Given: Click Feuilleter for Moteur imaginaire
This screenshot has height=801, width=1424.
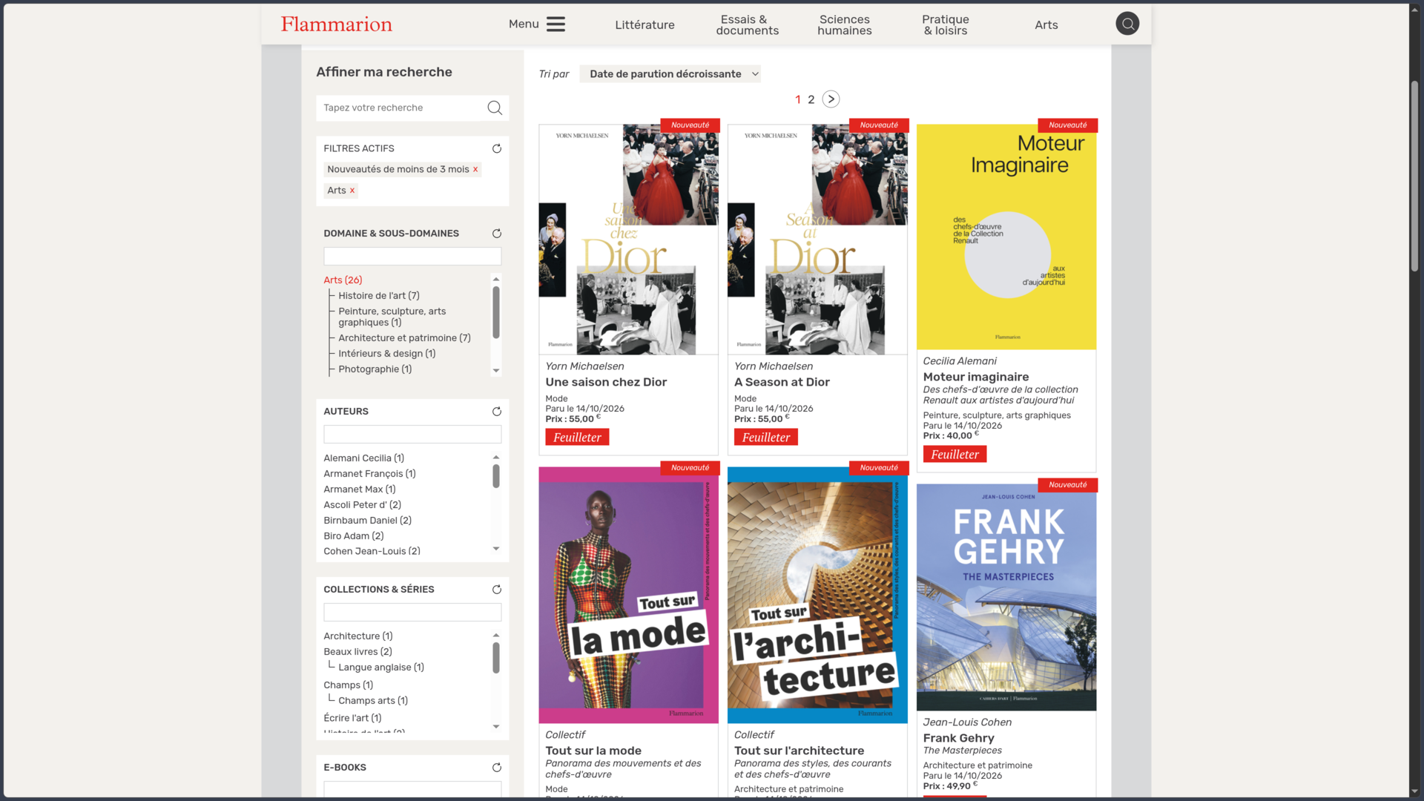Looking at the screenshot, I should pyautogui.click(x=955, y=455).
